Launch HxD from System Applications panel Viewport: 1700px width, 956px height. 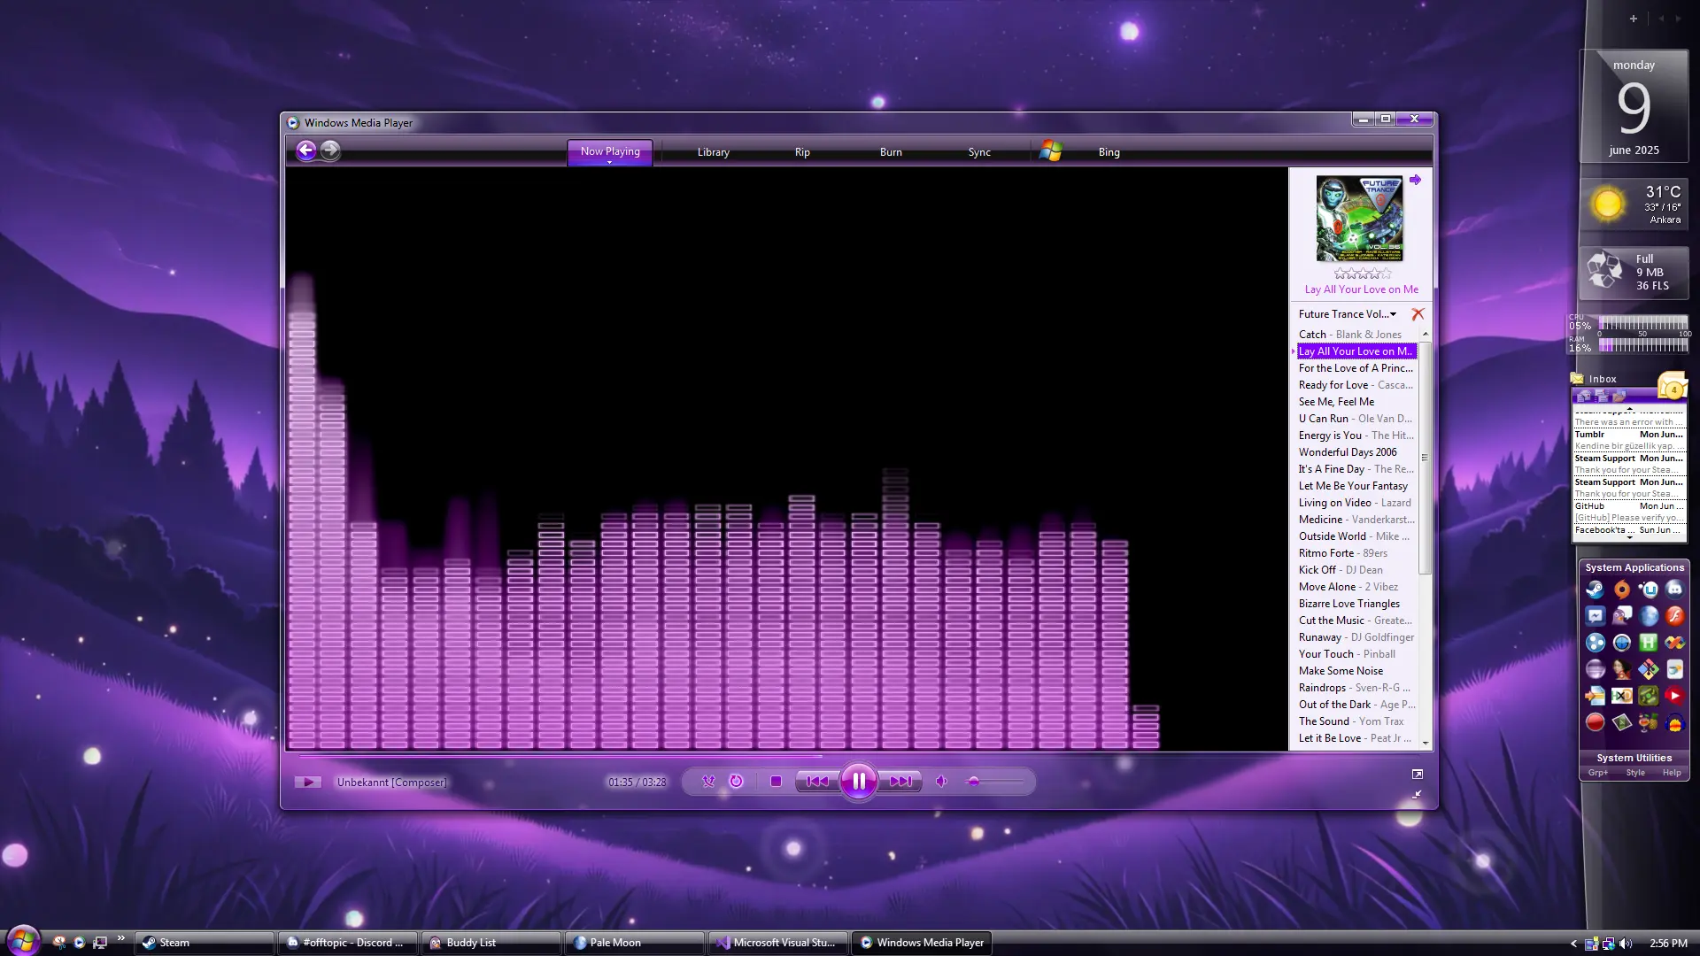click(1622, 696)
